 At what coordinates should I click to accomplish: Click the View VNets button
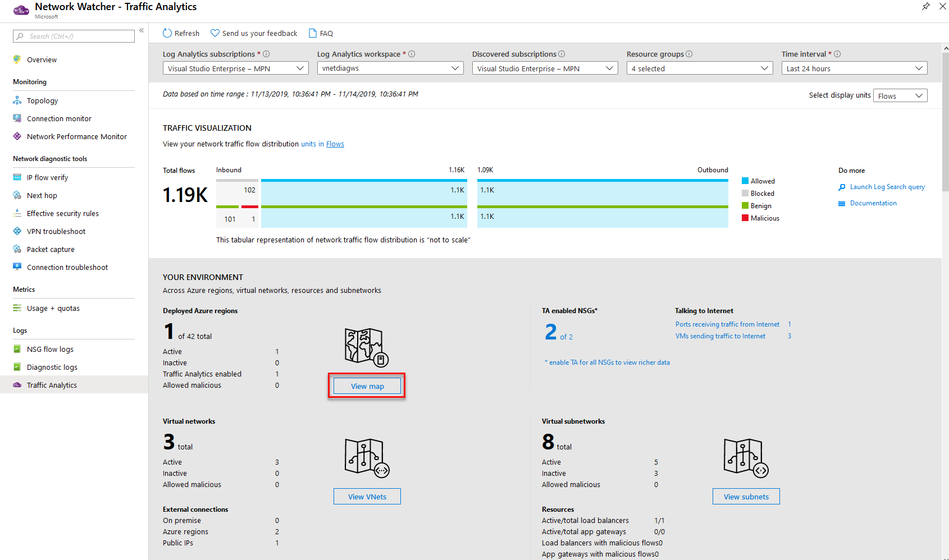pyautogui.click(x=367, y=497)
